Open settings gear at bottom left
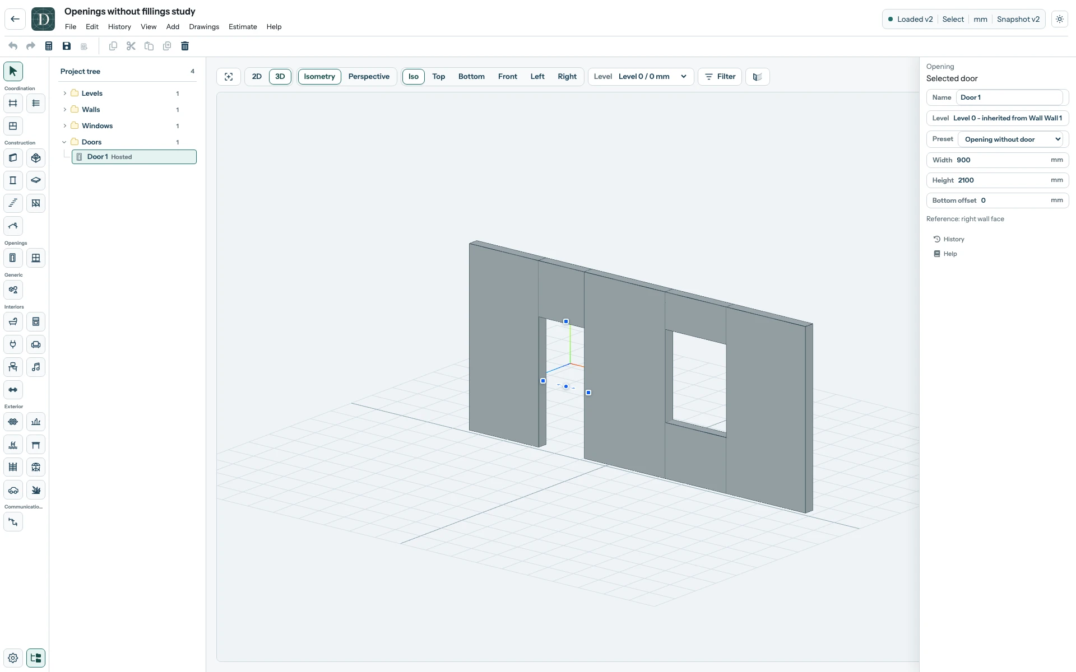1076x672 pixels. coord(13,658)
